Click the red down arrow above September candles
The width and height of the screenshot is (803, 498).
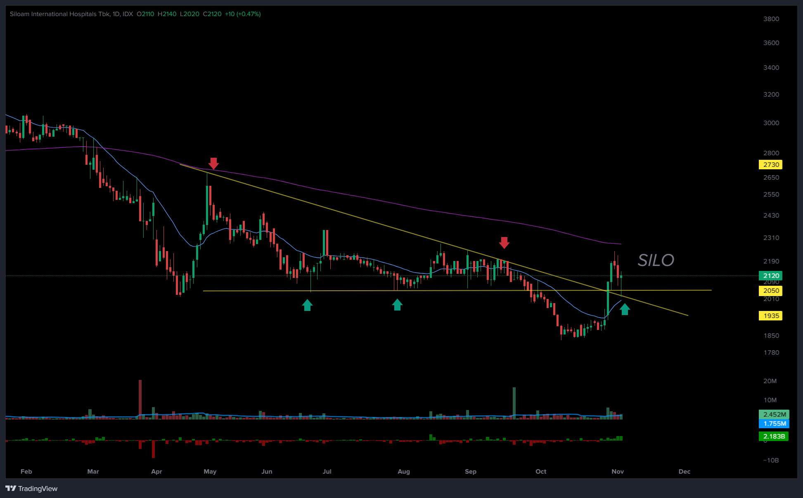click(504, 242)
